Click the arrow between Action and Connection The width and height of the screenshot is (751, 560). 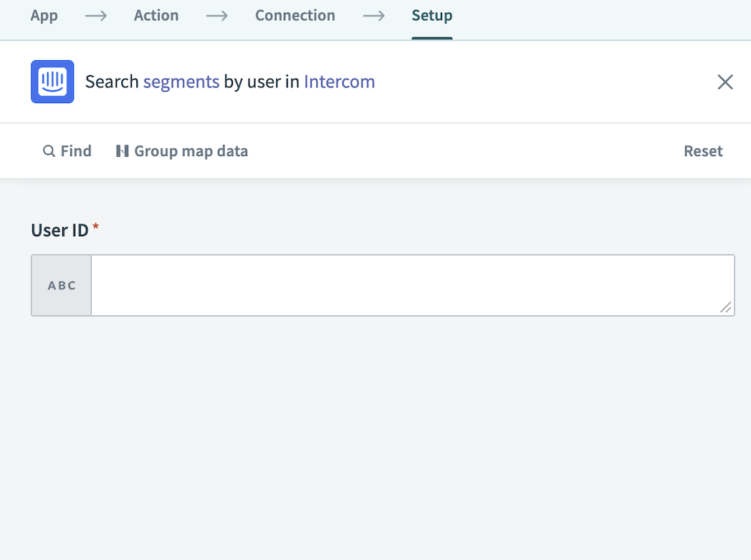click(x=216, y=15)
